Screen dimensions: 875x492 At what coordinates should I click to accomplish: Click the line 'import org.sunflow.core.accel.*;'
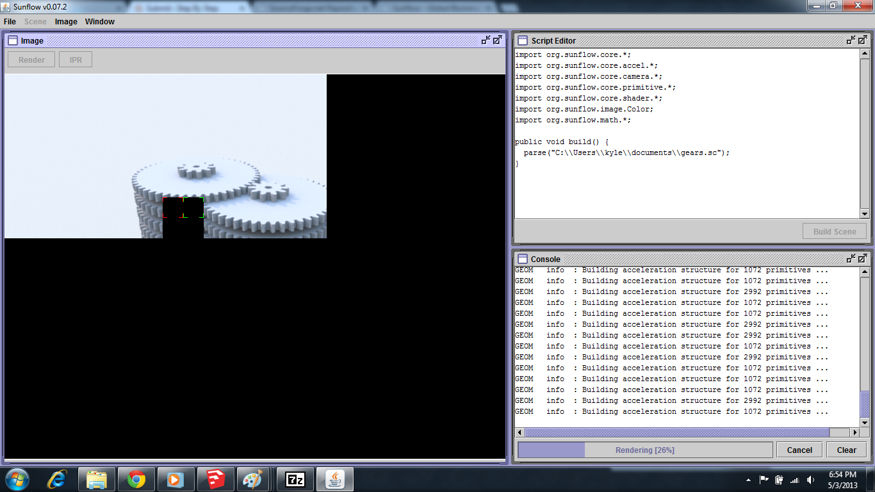point(586,65)
